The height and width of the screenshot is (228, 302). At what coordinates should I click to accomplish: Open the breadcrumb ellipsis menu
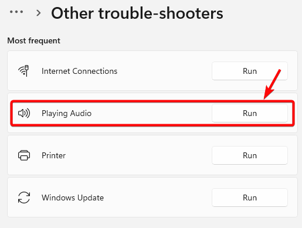[16, 12]
